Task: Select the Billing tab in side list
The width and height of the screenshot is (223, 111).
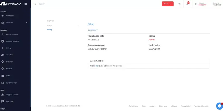Action: point(50,30)
